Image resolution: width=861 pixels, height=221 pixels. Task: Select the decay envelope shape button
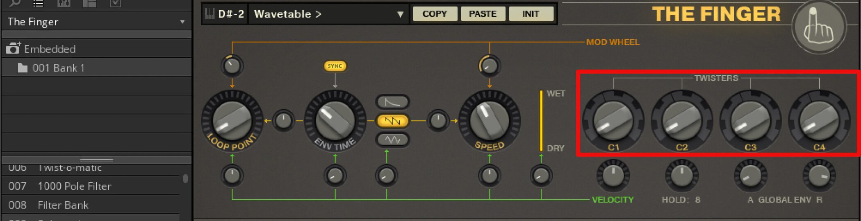point(392,102)
